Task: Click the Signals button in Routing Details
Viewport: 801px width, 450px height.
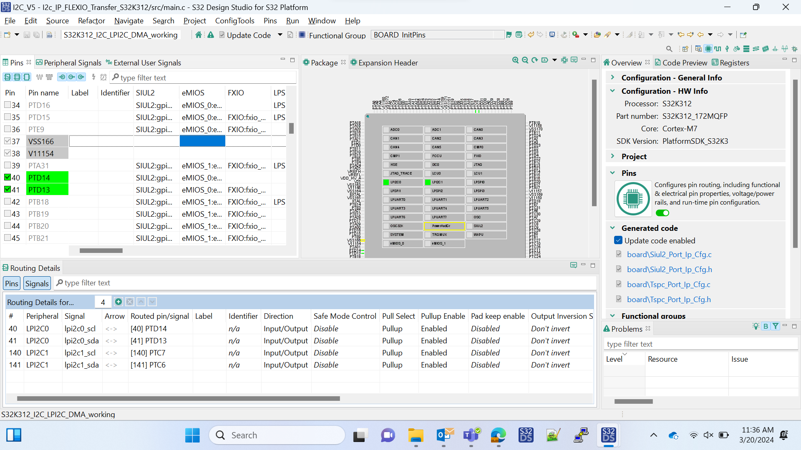Action: (x=37, y=283)
